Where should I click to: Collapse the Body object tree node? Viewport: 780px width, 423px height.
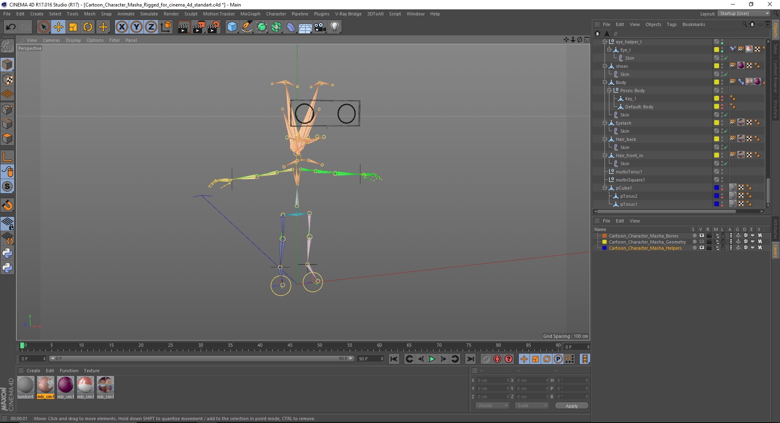tap(604, 82)
